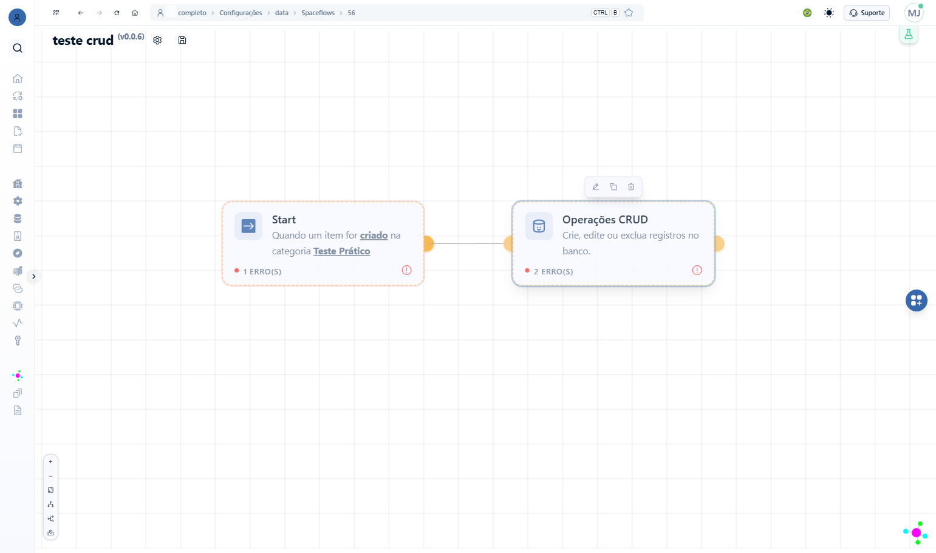Apply vertical tree layout to the flow

click(50, 504)
